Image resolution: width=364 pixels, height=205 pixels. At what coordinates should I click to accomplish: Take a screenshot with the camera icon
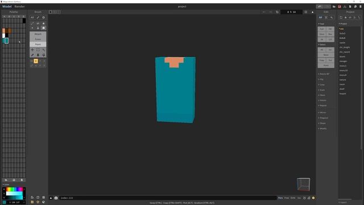(x=56, y=198)
